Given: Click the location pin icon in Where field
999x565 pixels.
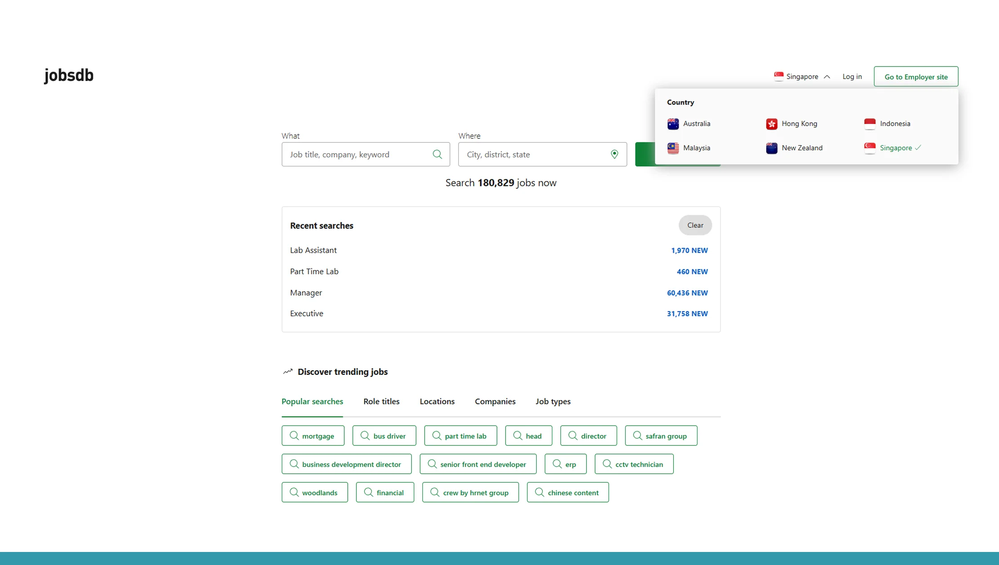Looking at the screenshot, I should pos(614,154).
